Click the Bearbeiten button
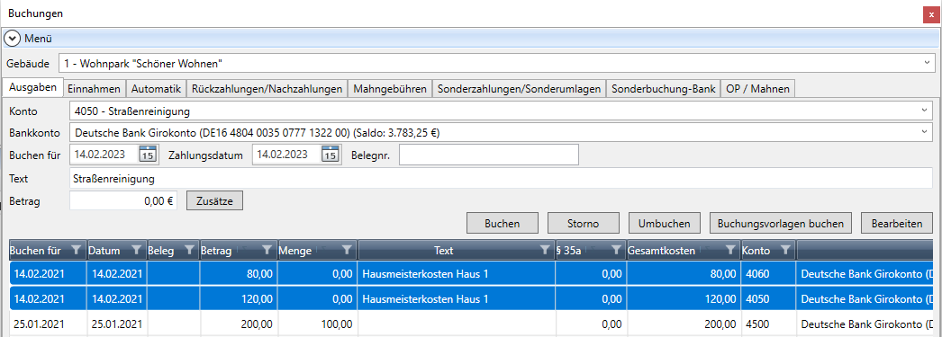The image size is (942, 337). 896,223
